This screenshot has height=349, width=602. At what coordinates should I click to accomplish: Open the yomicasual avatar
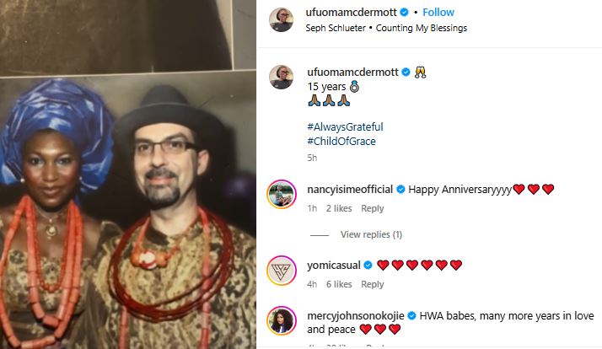pos(281,271)
